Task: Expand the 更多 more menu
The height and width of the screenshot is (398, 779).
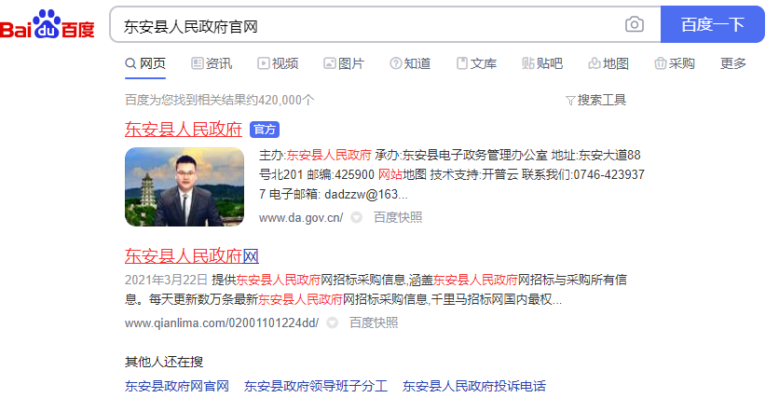Action: [733, 63]
